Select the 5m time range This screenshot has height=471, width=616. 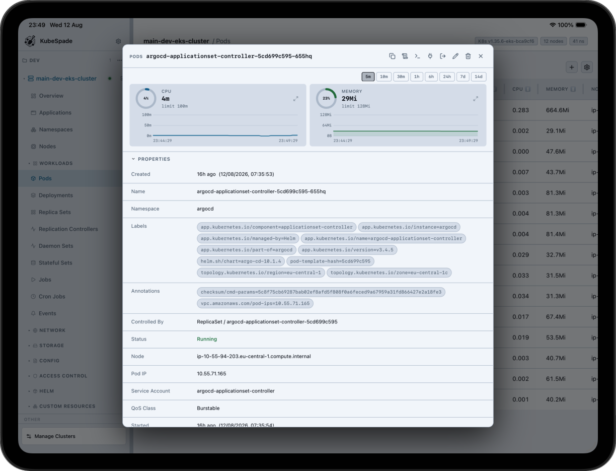pos(368,77)
